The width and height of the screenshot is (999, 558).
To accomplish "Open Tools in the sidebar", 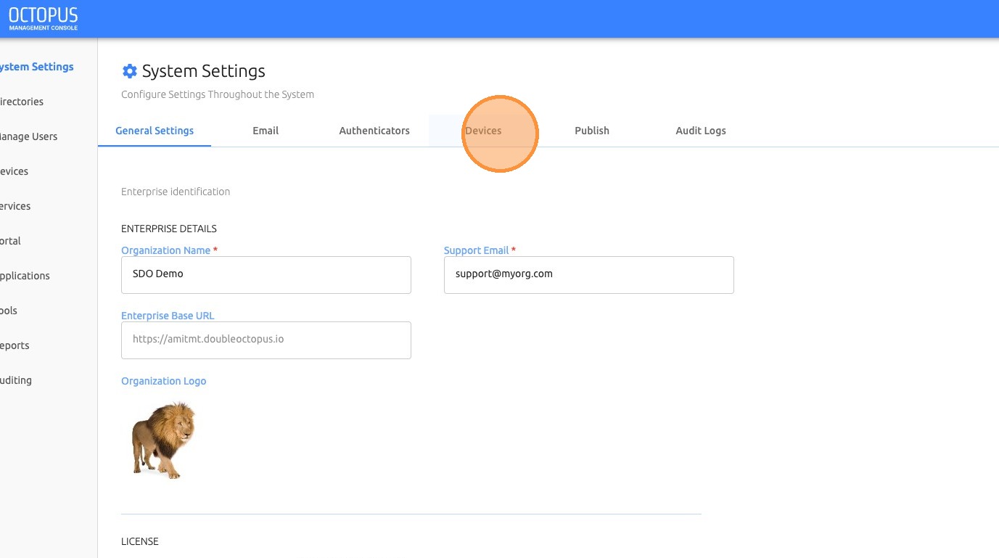I will pos(9,311).
